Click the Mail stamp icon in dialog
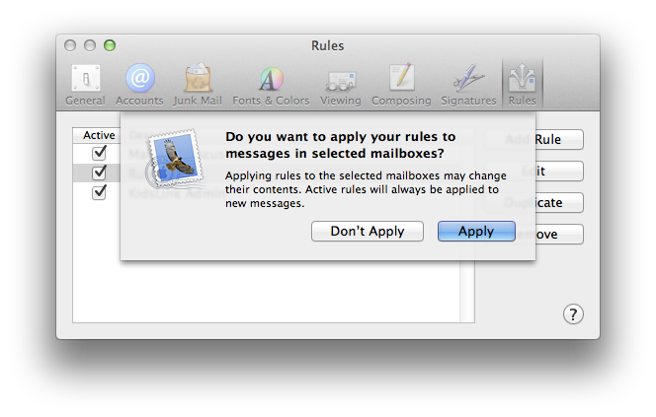This screenshot has width=656, height=417. click(176, 159)
